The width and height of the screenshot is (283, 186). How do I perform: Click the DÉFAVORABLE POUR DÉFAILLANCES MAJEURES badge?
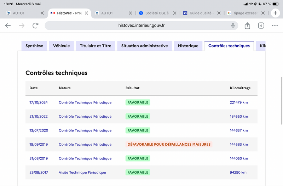(169, 145)
